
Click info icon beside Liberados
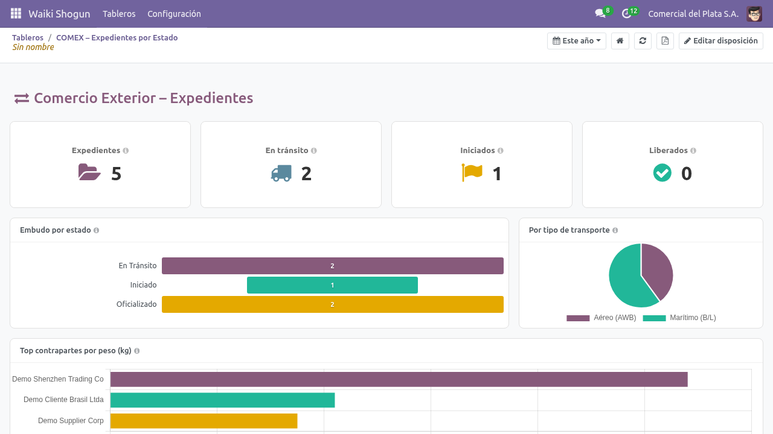point(693,151)
